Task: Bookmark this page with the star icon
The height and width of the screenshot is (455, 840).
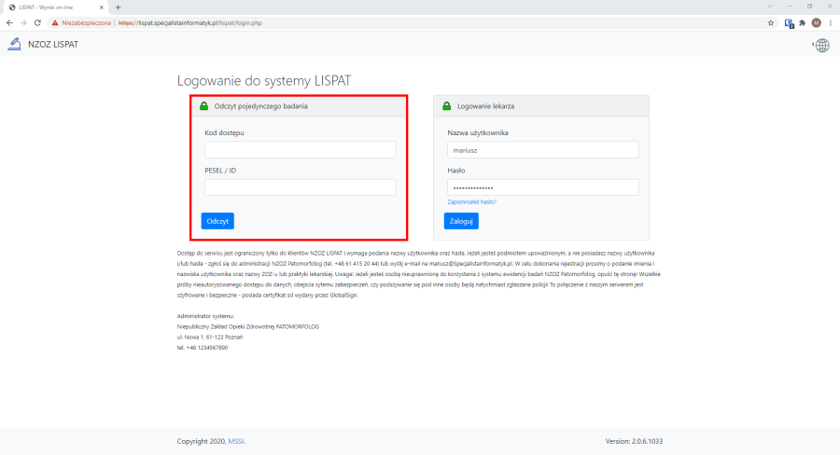Action: pos(771,22)
